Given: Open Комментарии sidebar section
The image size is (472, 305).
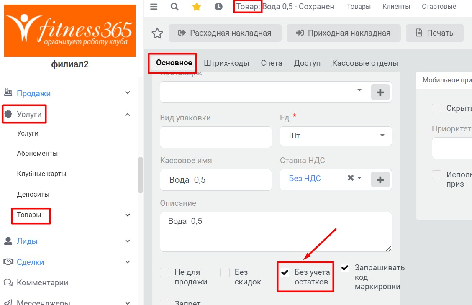Looking at the screenshot, I should [x=42, y=283].
